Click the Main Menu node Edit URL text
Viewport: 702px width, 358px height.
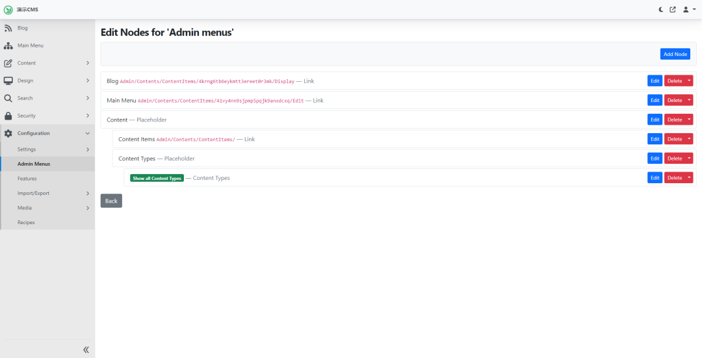[x=221, y=101]
